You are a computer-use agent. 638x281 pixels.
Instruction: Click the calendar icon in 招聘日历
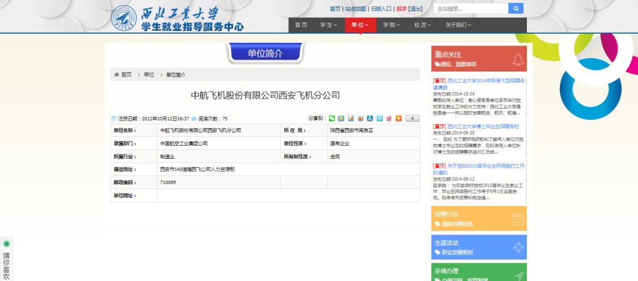pyautogui.click(x=518, y=219)
